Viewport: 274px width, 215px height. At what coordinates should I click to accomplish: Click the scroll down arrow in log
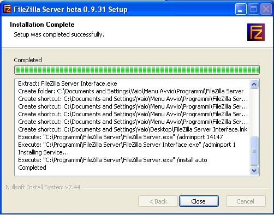[x=254, y=170]
